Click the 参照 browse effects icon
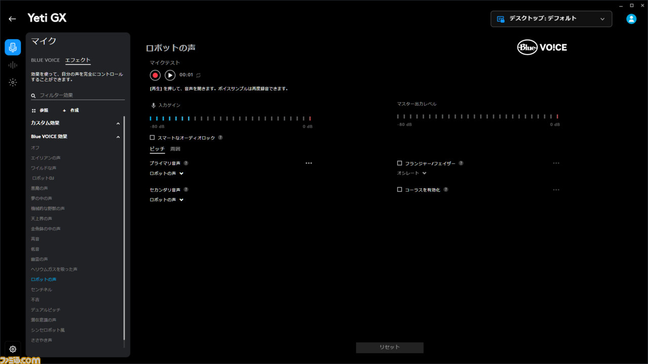The height and width of the screenshot is (364, 648). tap(40, 110)
